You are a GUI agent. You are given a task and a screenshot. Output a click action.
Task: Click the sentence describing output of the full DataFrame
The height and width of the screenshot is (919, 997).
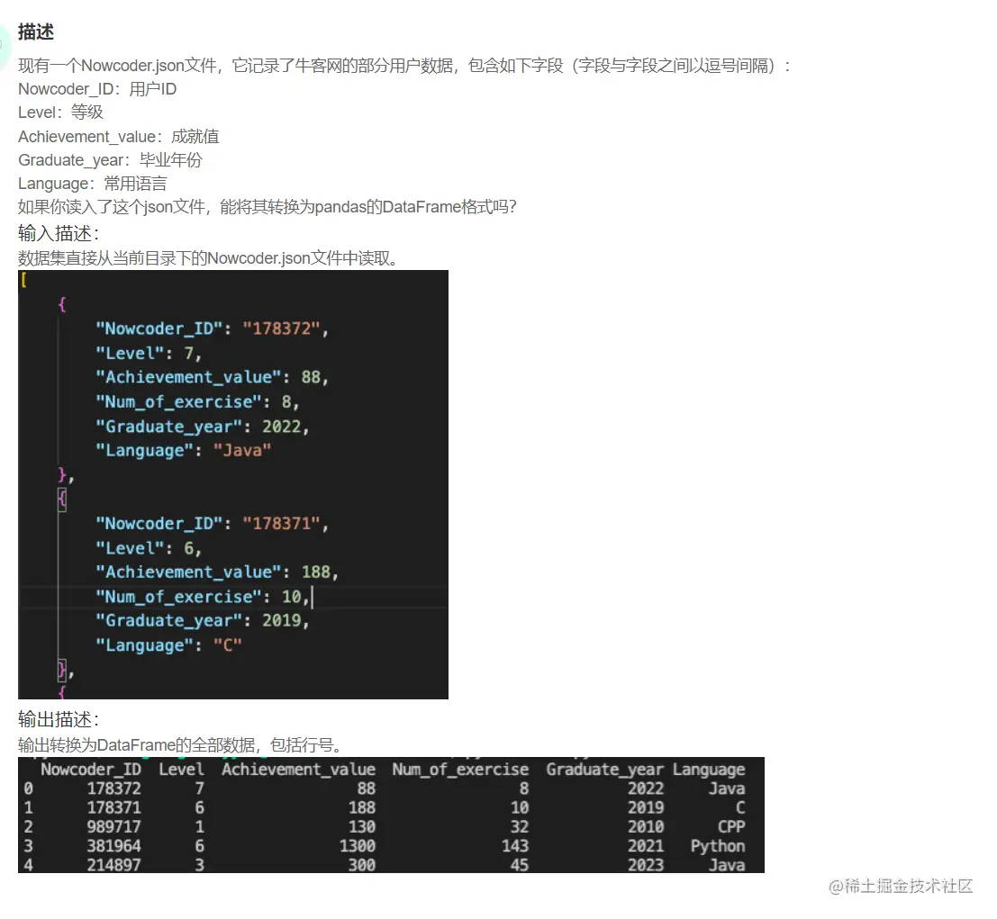pyautogui.click(x=183, y=745)
